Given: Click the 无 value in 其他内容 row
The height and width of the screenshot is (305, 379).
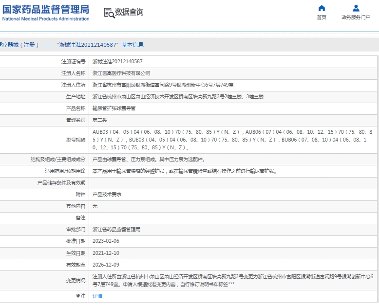Looking at the screenshot, I should 95,206.
